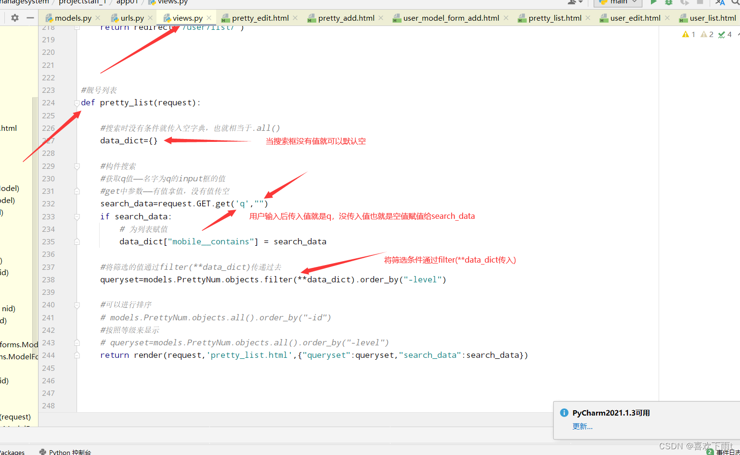740x455 pixels.
Task: Click the def pretty_list(request): line
Action: (141, 102)
